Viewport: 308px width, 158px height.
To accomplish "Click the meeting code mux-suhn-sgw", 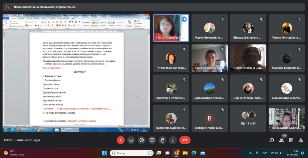I will pyautogui.click(x=28, y=140).
